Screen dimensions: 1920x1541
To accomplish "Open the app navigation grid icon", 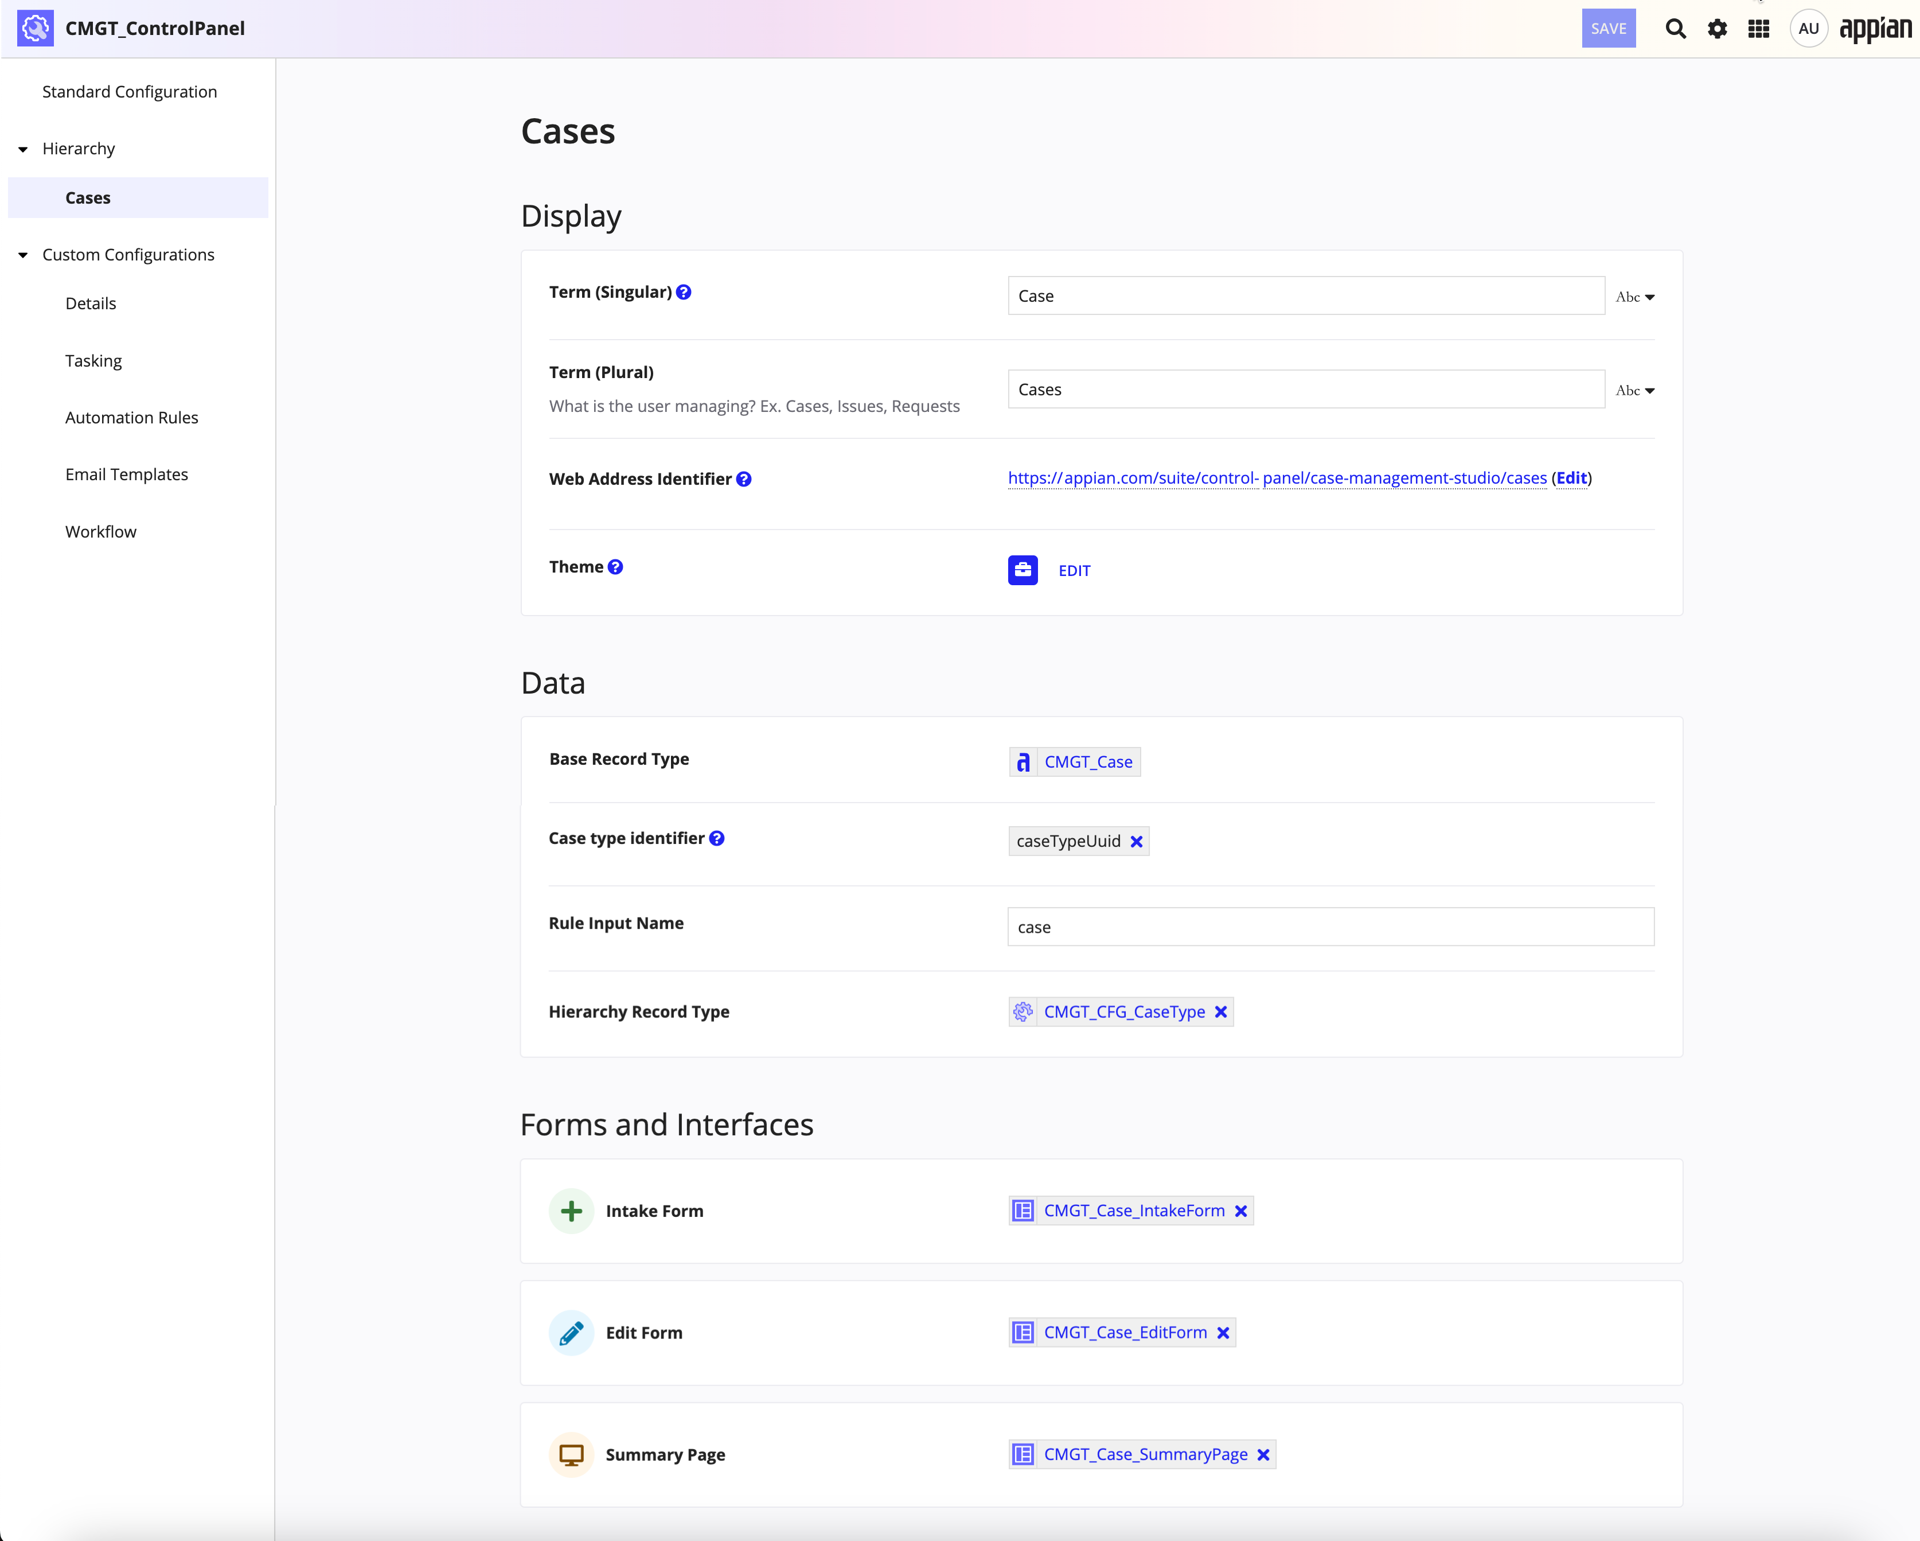I will point(1759,29).
